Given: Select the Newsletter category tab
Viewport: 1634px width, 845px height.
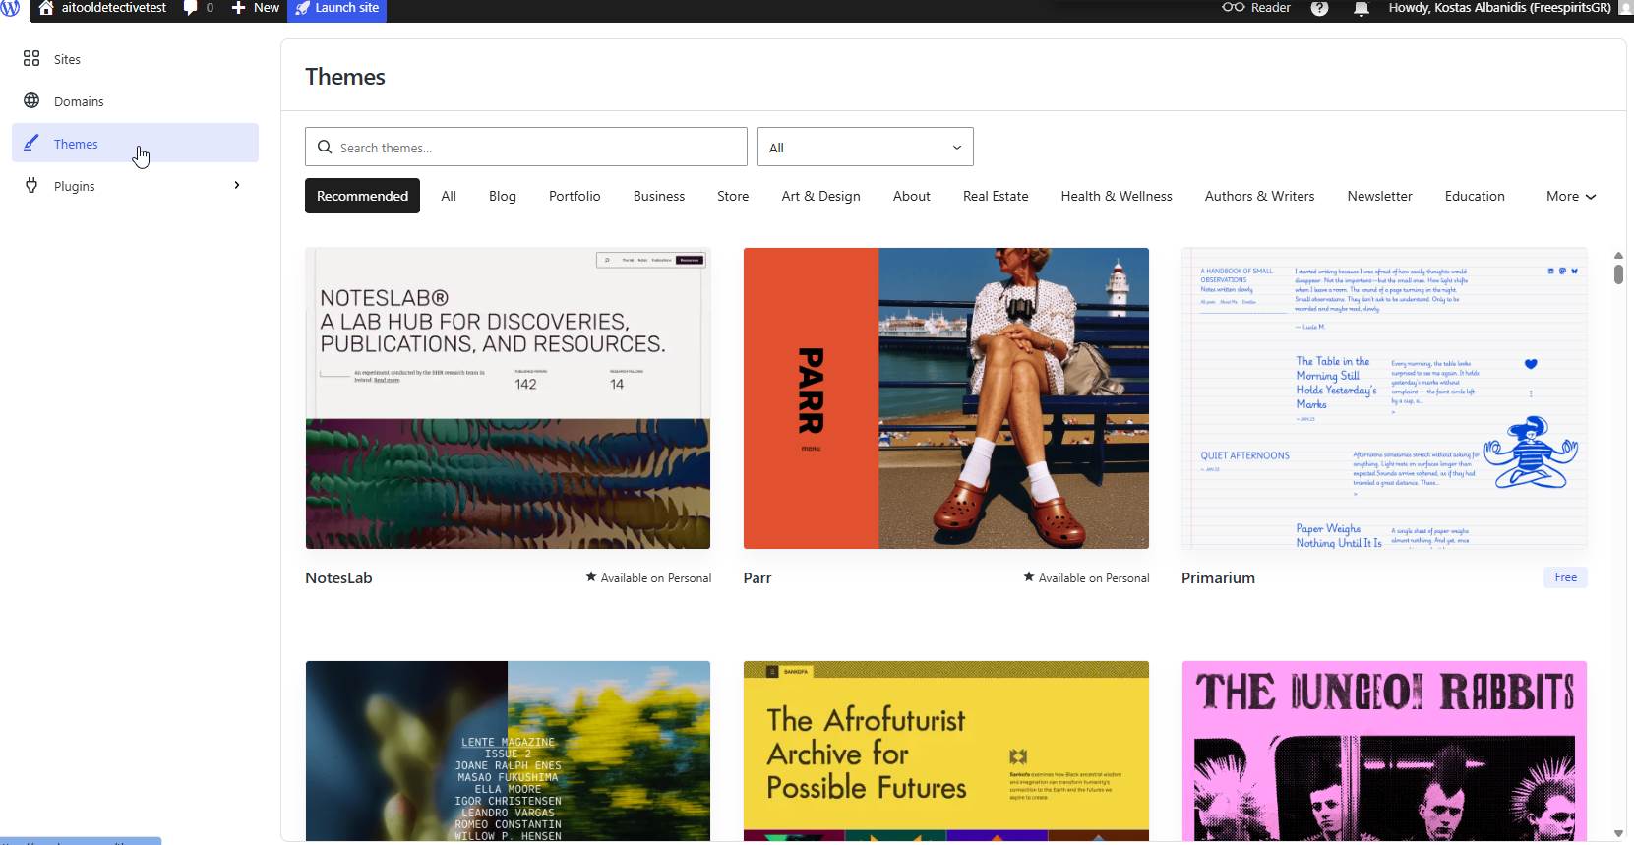Looking at the screenshot, I should click(x=1379, y=196).
